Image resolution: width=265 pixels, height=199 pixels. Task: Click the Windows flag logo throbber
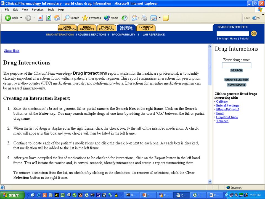coord(260,9)
